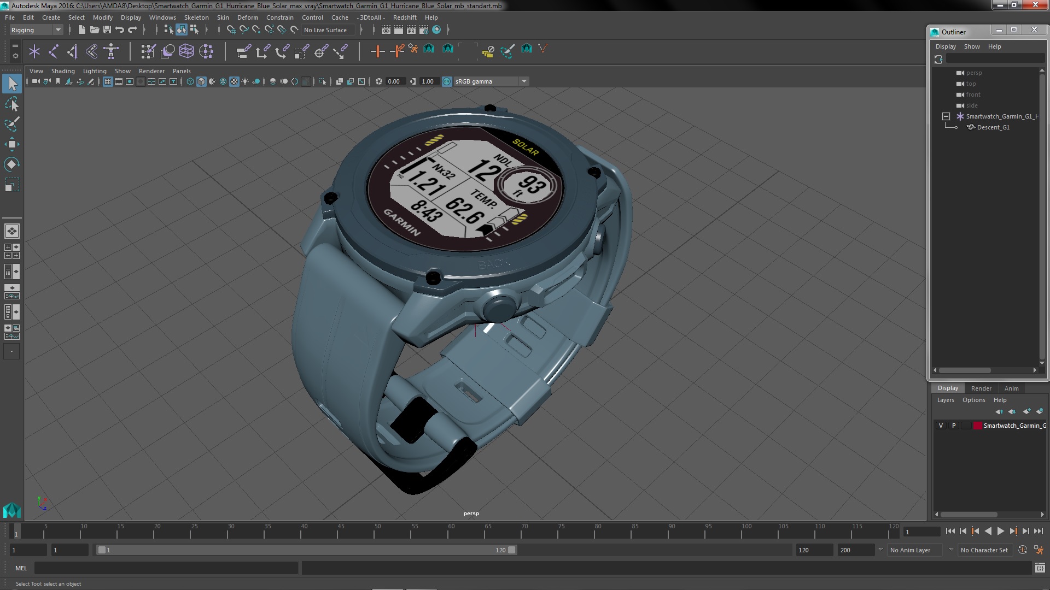Switch to the Anim layer tab
Image resolution: width=1050 pixels, height=590 pixels.
point(1011,388)
